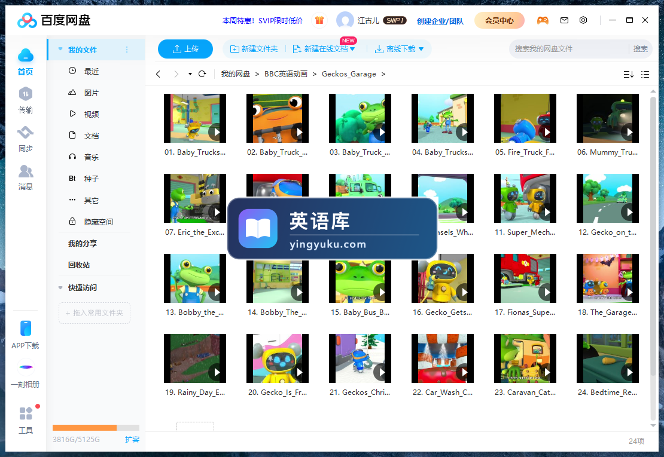
Task: Open the 首页 home section in sidebar
Action: tap(25, 62)
